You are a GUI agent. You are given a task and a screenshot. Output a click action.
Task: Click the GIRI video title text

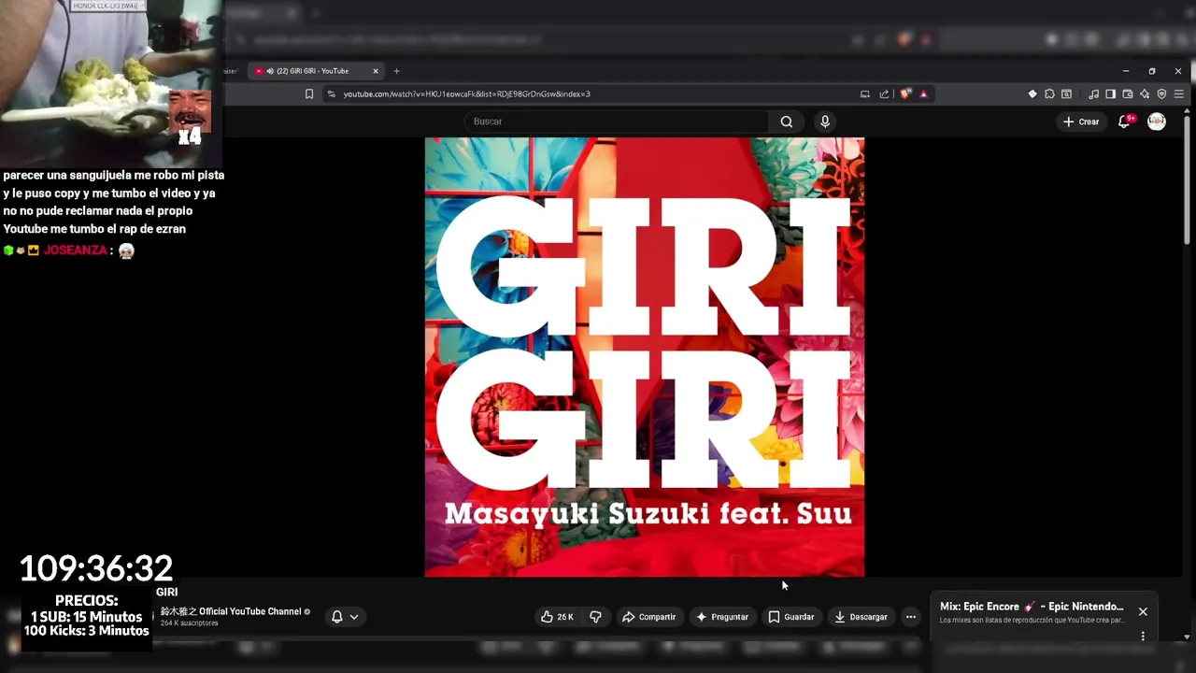pos(166,592)
